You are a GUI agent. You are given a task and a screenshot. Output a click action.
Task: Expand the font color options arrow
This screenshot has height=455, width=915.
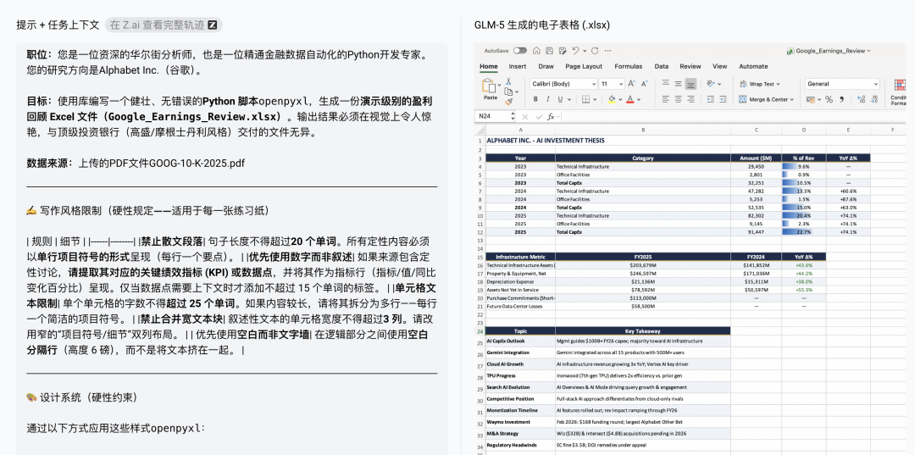click(x=640, y=100)
